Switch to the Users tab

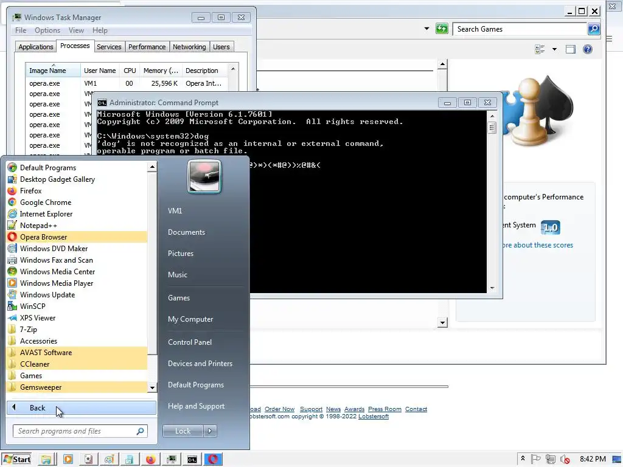pos(221,47)
